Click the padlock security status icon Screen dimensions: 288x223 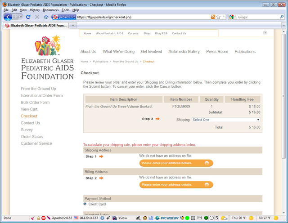pyautogui.click(x=38, y=218)
